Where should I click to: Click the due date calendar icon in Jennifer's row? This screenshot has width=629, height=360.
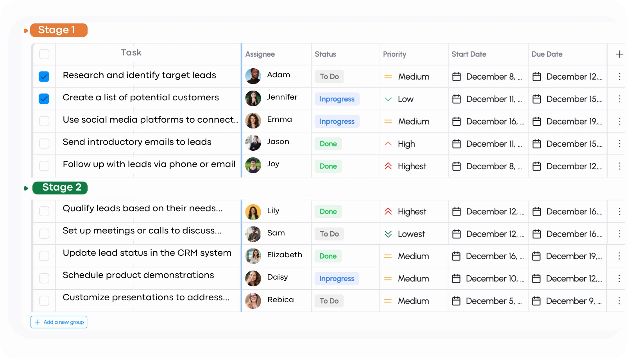tap(537, 99)
